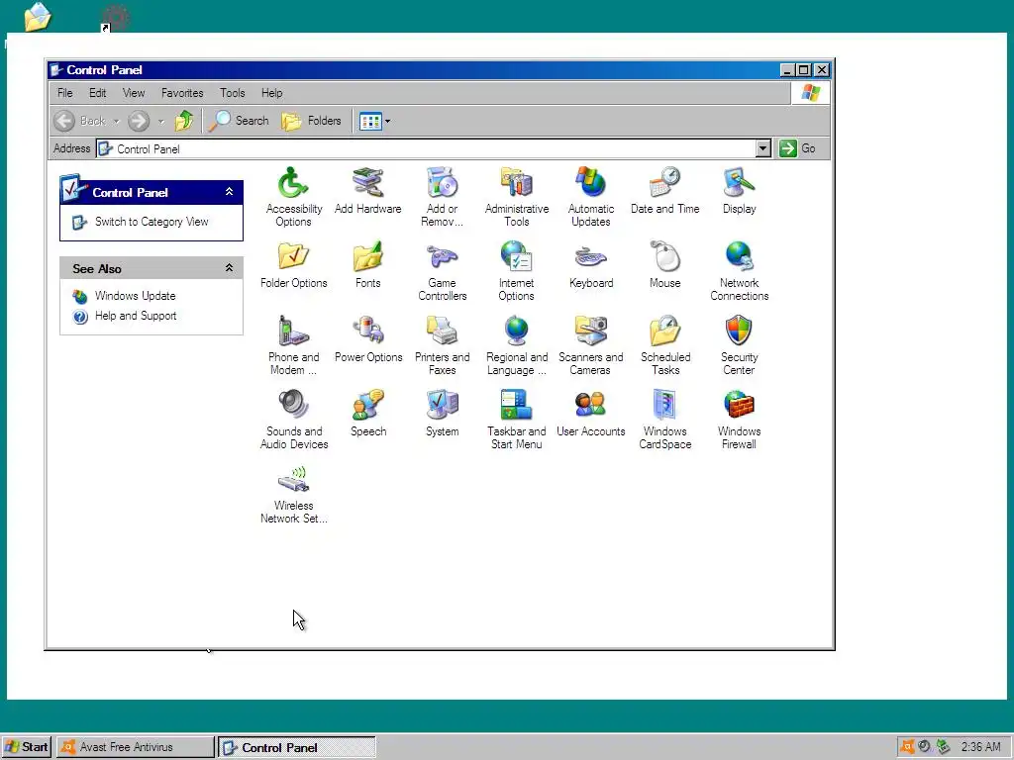Select Phone and Modem Options icon
This screenshot has height=760, width=1014.
pos(293,345)
